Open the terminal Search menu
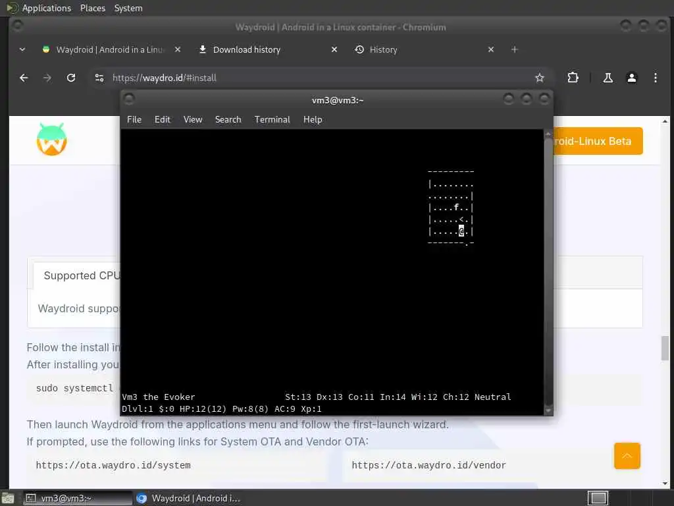 coord(228,120)
